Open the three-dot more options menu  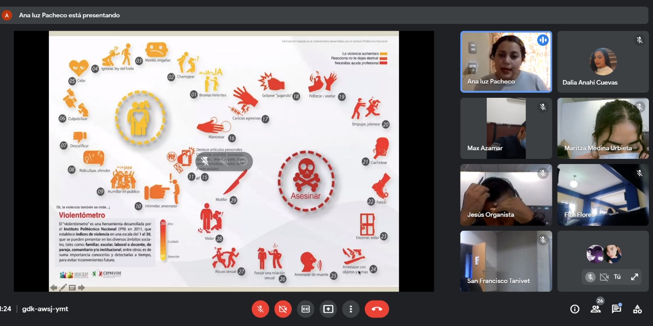(x=350, y=309)
